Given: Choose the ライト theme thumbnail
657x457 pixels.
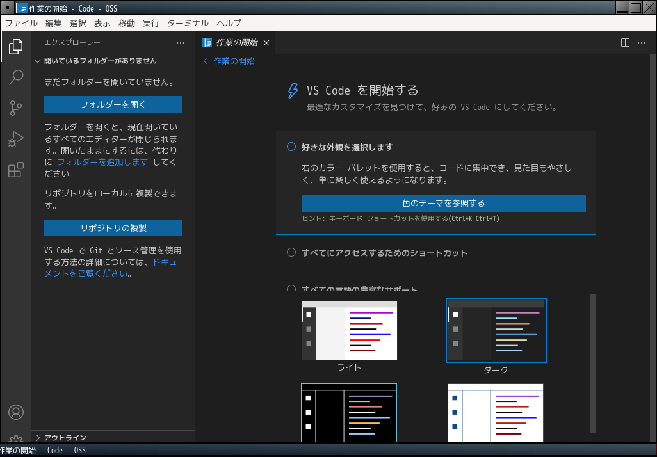Looking at the screenshot, I should click(350, 330).
